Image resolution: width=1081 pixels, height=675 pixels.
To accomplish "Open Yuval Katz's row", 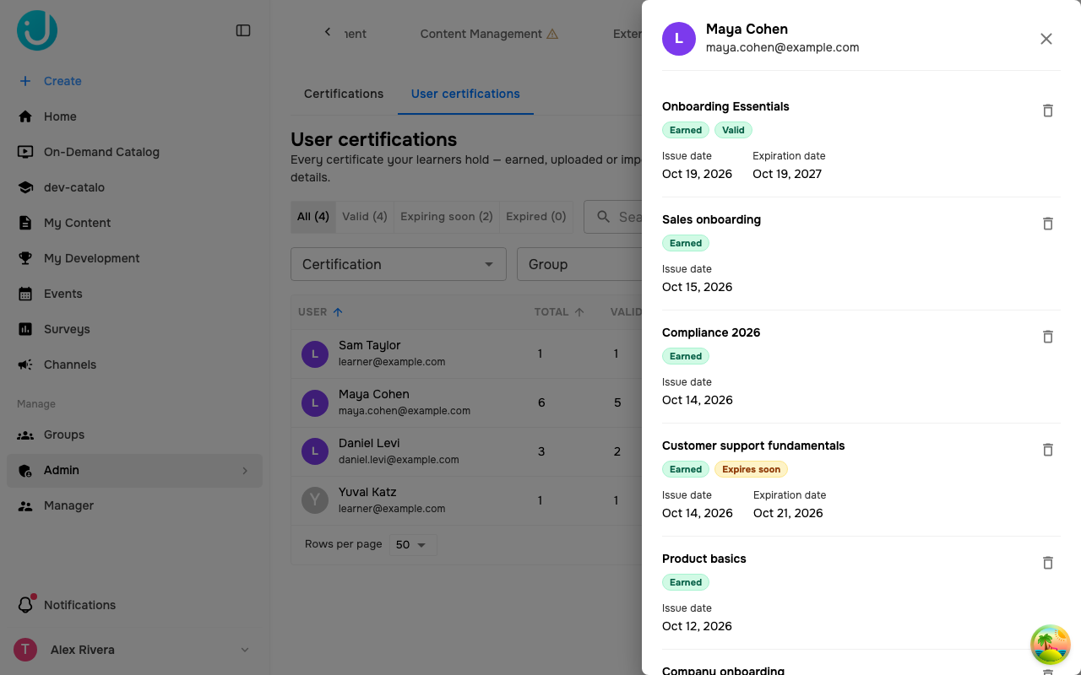I will pyautogui.click(x=466, y=500).
